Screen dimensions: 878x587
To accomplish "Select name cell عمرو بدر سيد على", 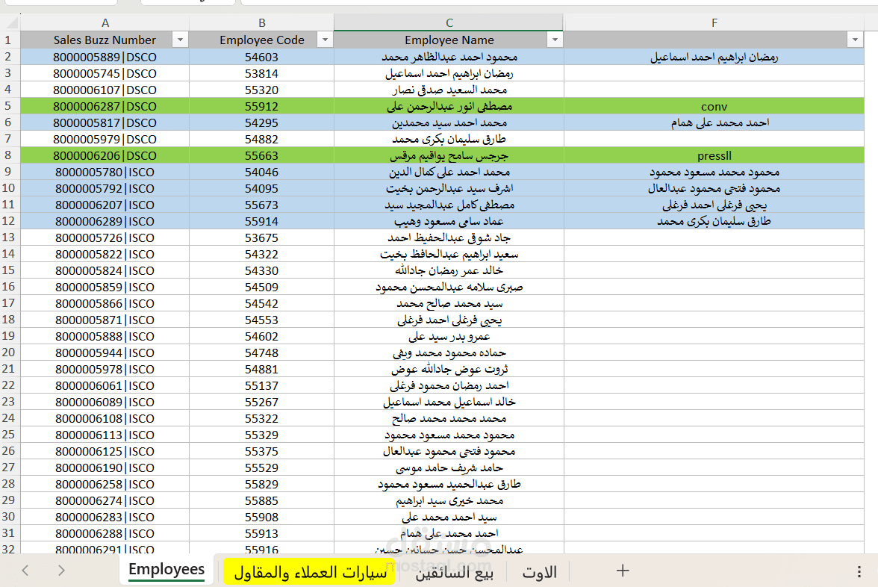I will pos(449,336).
